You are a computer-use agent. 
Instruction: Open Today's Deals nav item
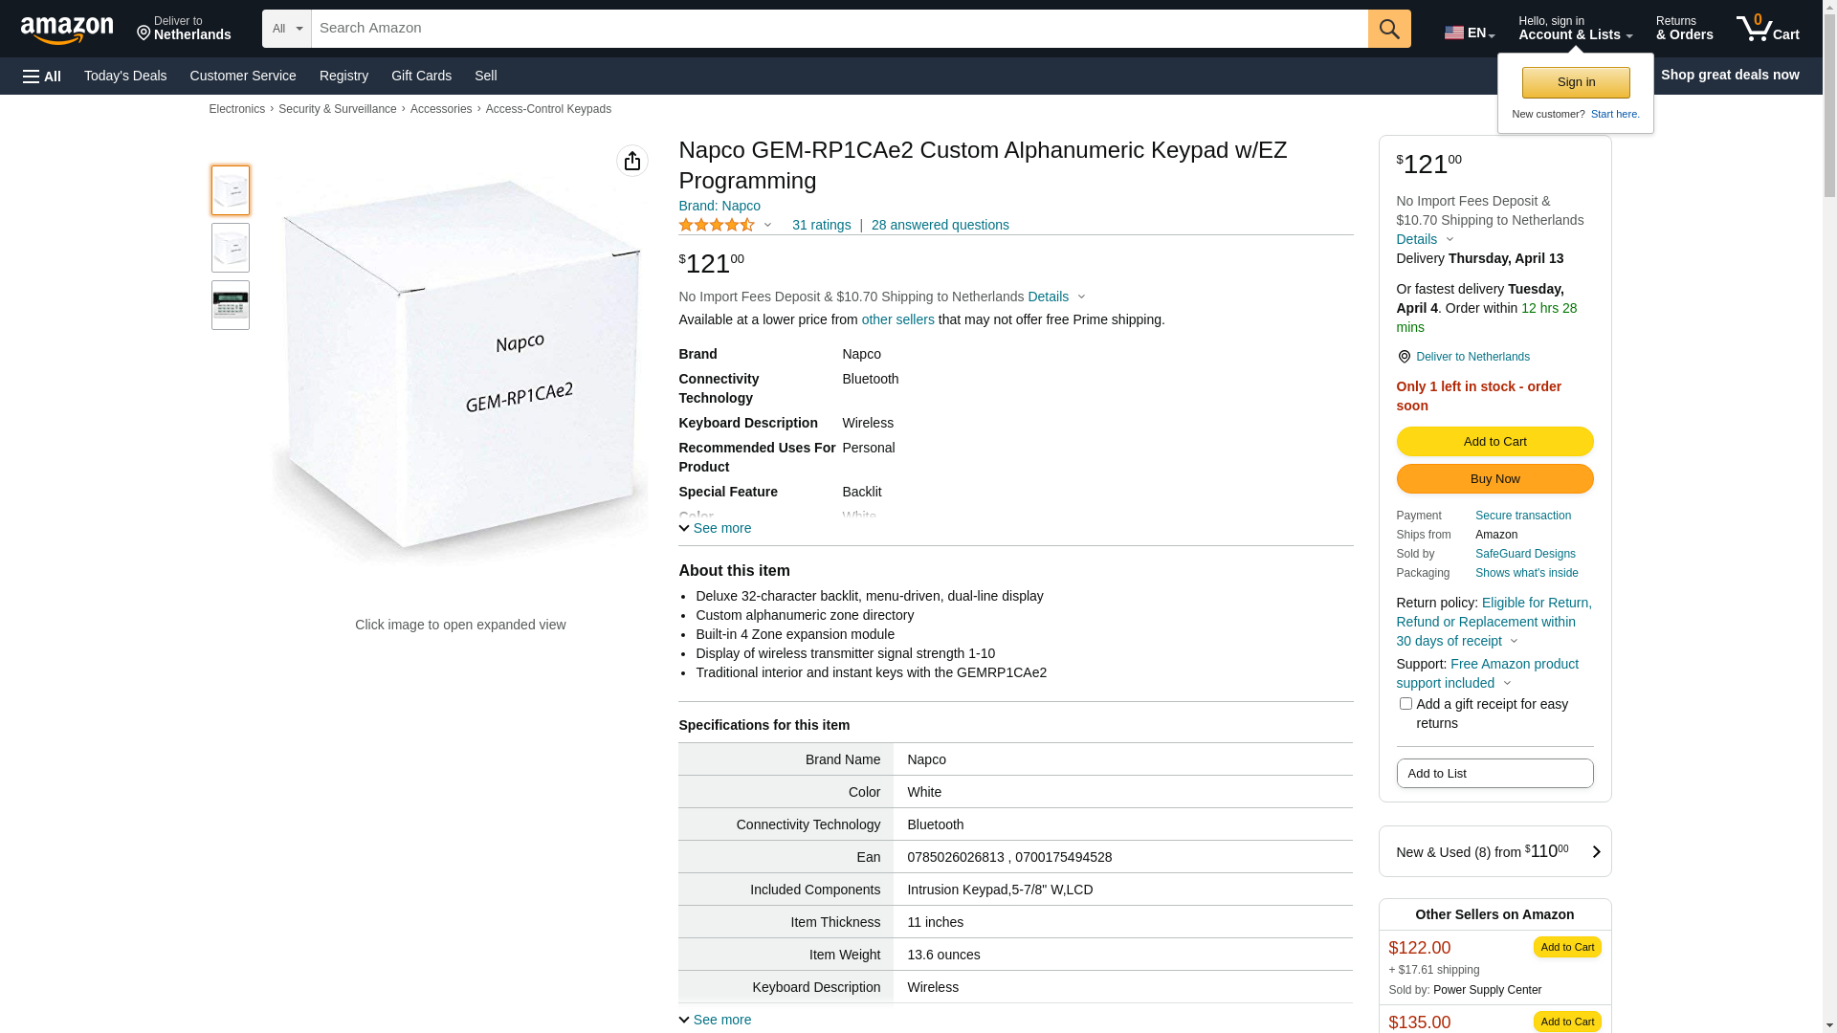click(x=125, y=76)
